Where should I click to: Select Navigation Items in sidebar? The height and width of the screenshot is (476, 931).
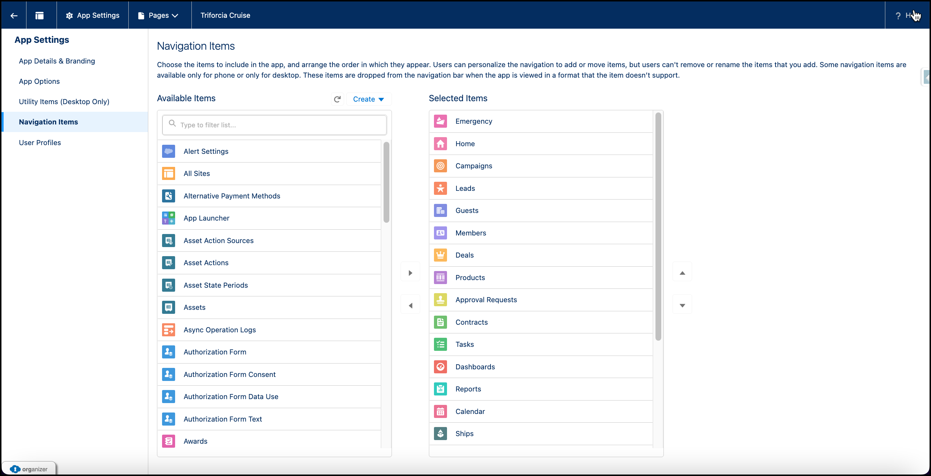tap(75, 122)
